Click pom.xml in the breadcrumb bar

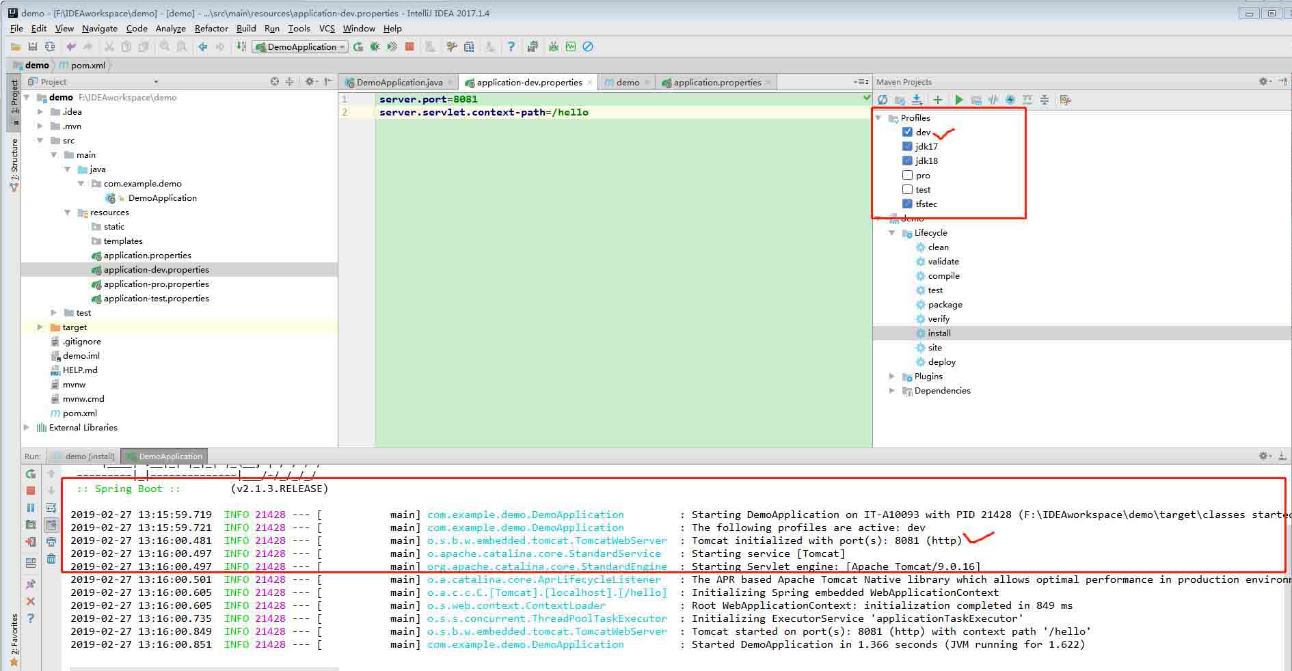tap(88, 65)
